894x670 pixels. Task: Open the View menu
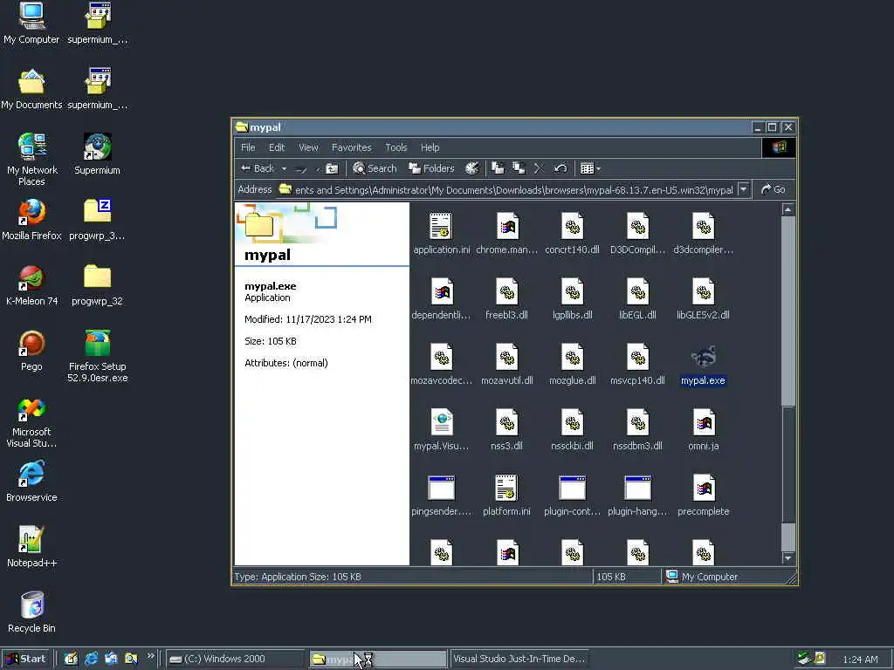pos(308,147)
